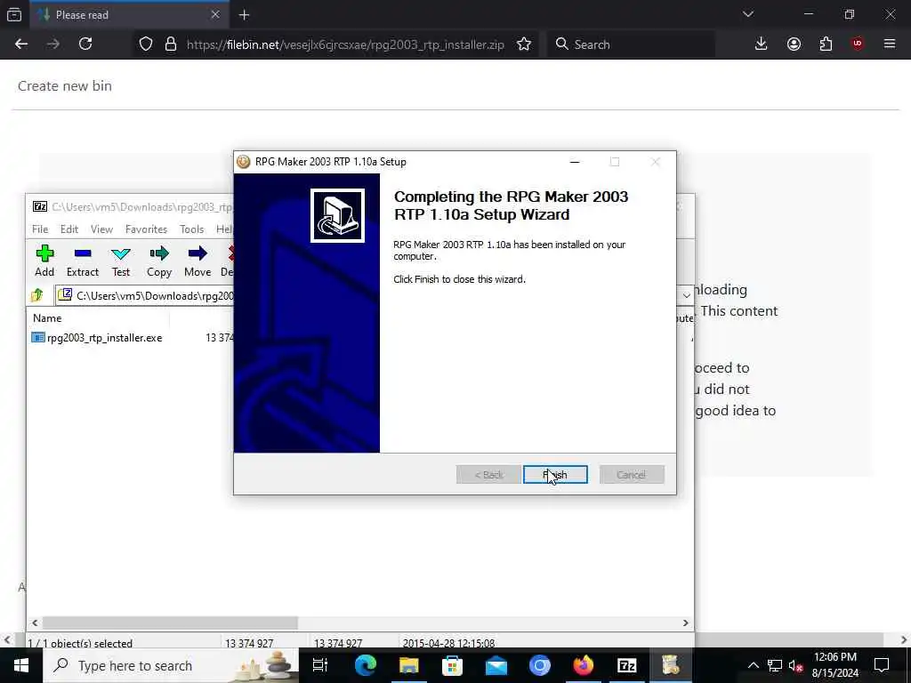Screen dimensions: 911x683
Task: Click the taskbar search box
Action: (171, 665)
